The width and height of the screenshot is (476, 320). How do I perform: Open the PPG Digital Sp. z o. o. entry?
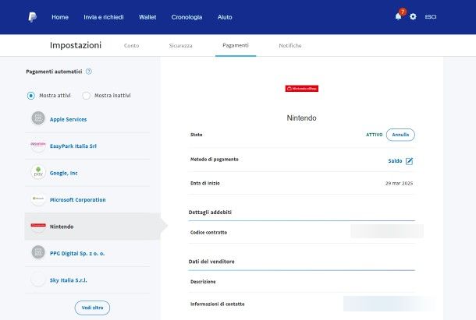coord(77,253)
